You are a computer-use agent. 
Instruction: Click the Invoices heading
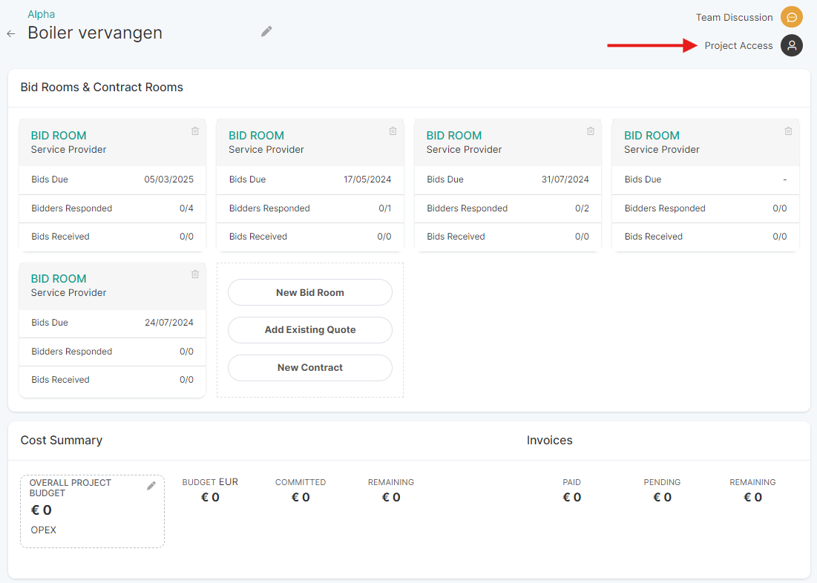pyautogui.click(x=549, y=441)
